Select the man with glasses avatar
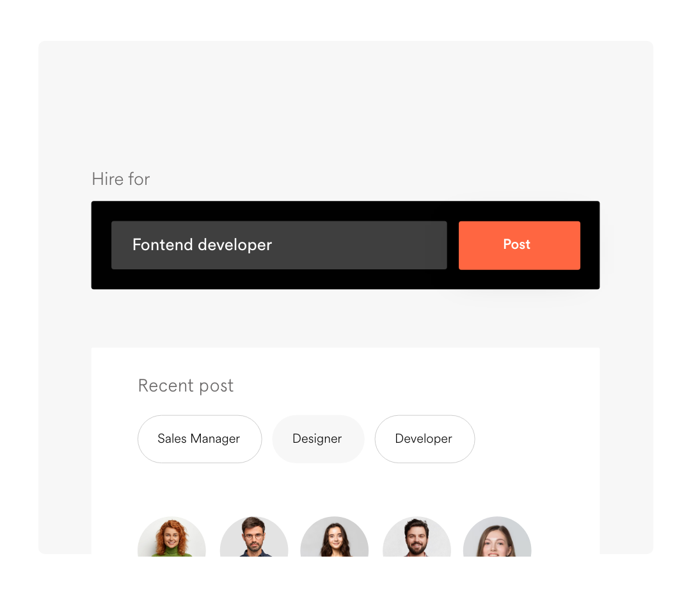The width and height of the screenshot is (691, 595). [254, 537]
